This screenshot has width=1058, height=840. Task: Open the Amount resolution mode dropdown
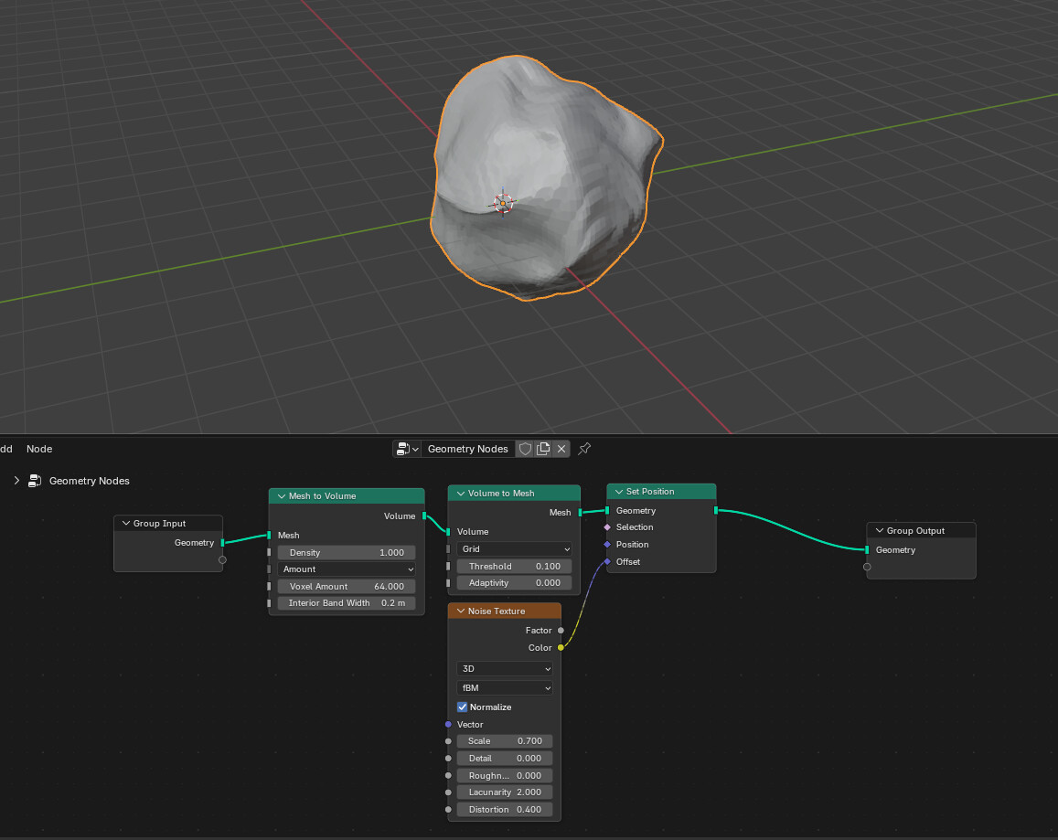click(x=347, y=569)
